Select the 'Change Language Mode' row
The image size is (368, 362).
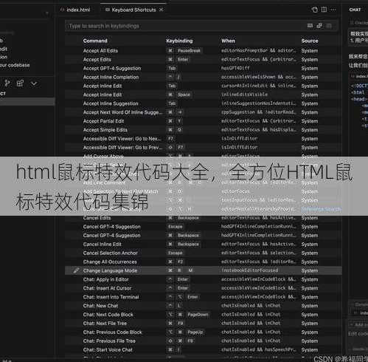pos(204,270)
